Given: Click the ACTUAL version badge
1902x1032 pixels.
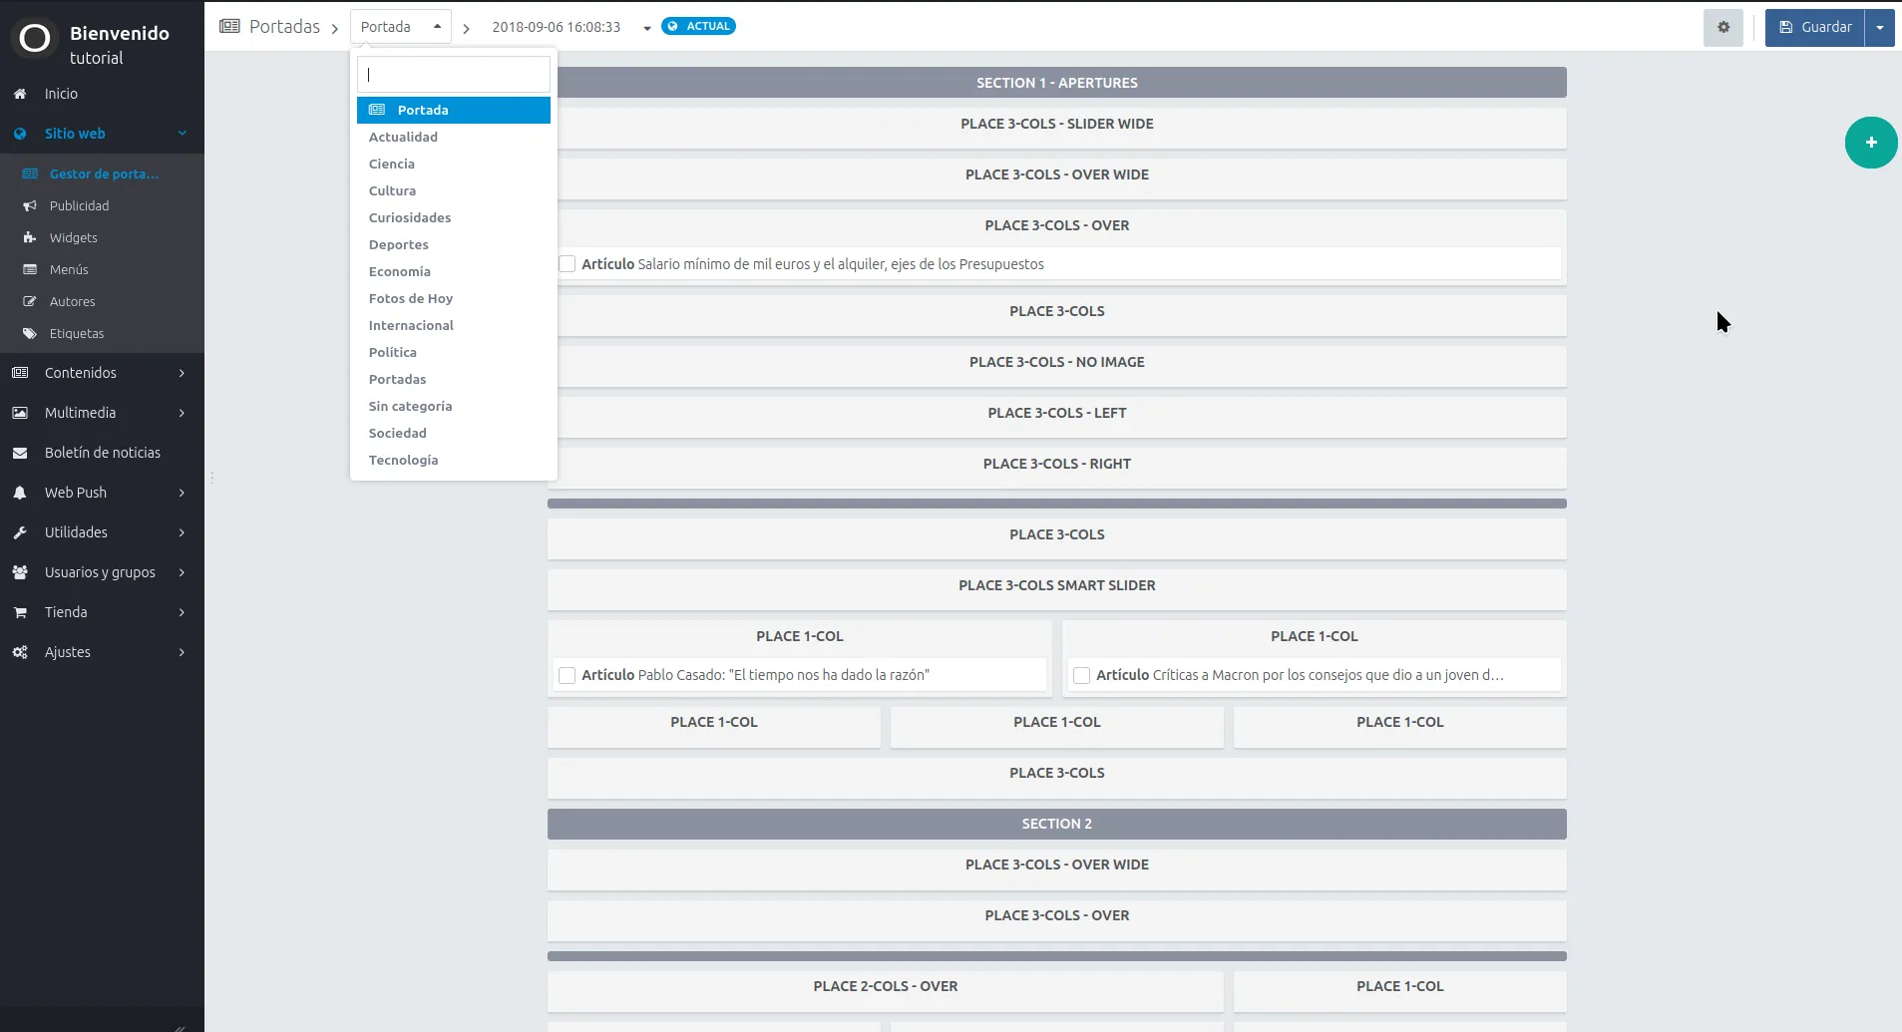Looking at the screenshot, I should point(699,26).
